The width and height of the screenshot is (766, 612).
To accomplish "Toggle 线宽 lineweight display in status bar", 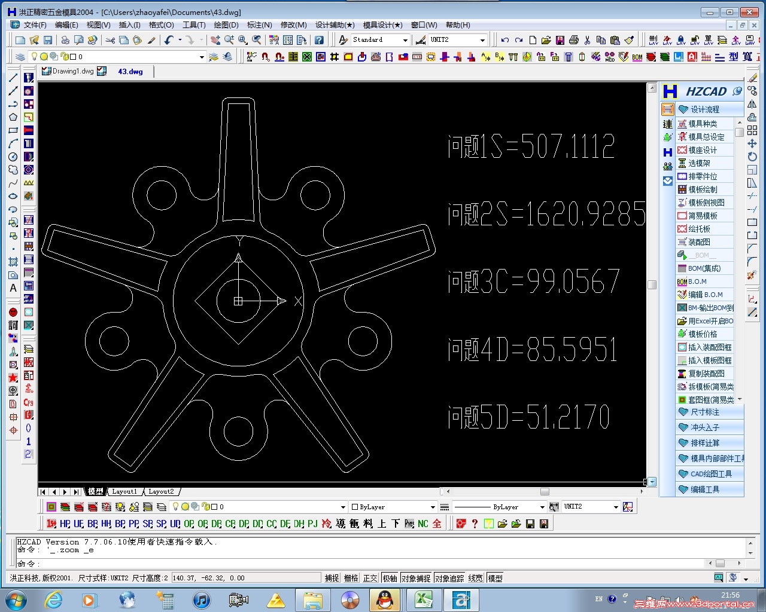I will click(476, 578).
